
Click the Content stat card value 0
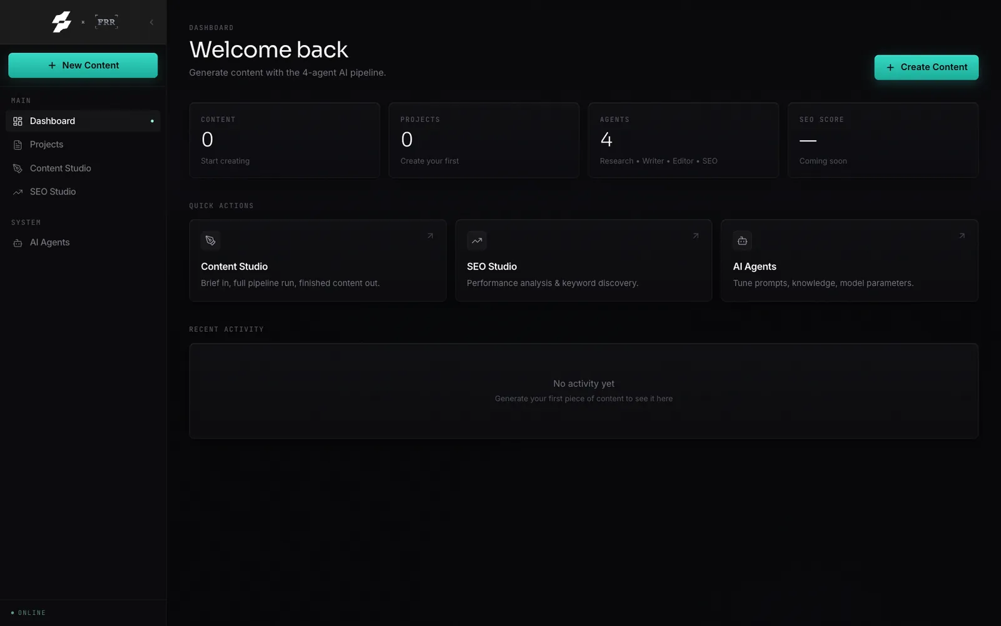pyautogui.click(x=207, y=140)
